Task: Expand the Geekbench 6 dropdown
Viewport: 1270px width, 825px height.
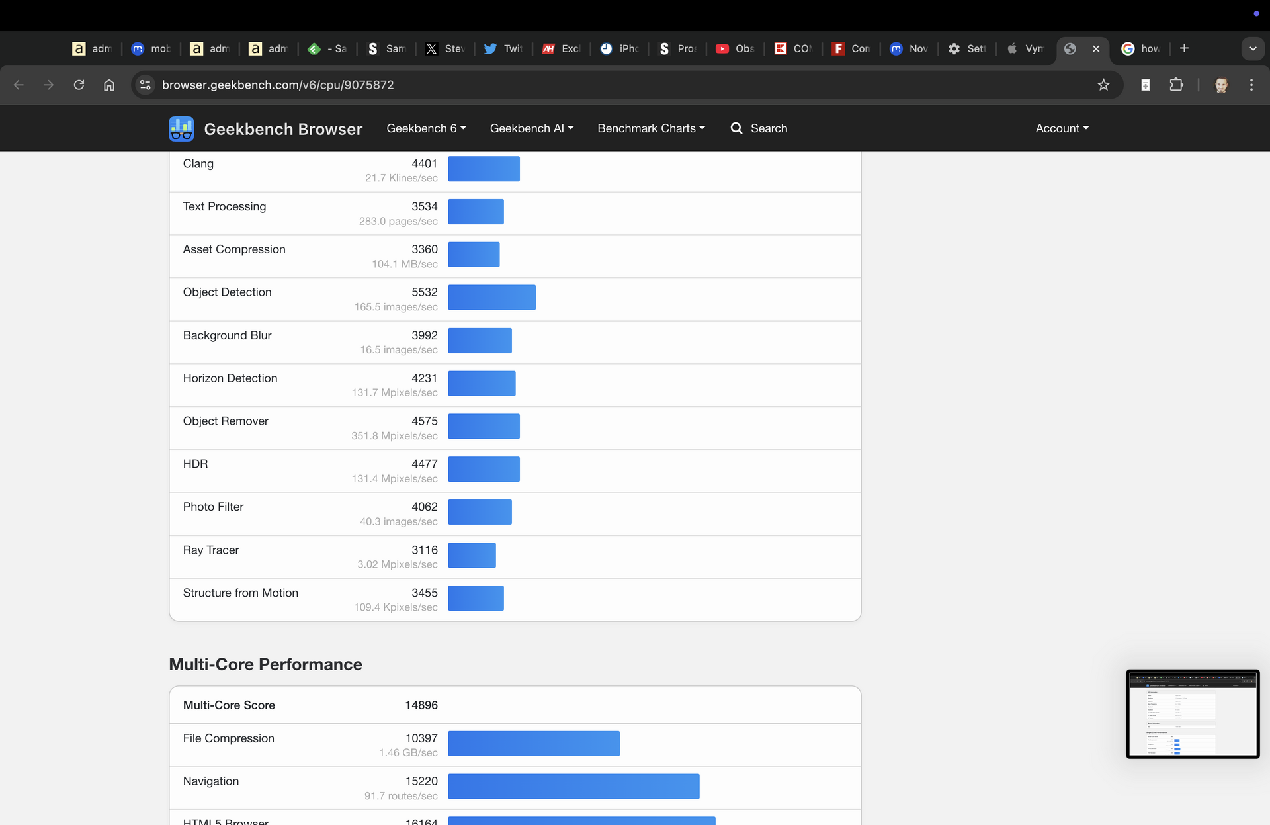Action: pyautogui.click(x=426, y=128)
